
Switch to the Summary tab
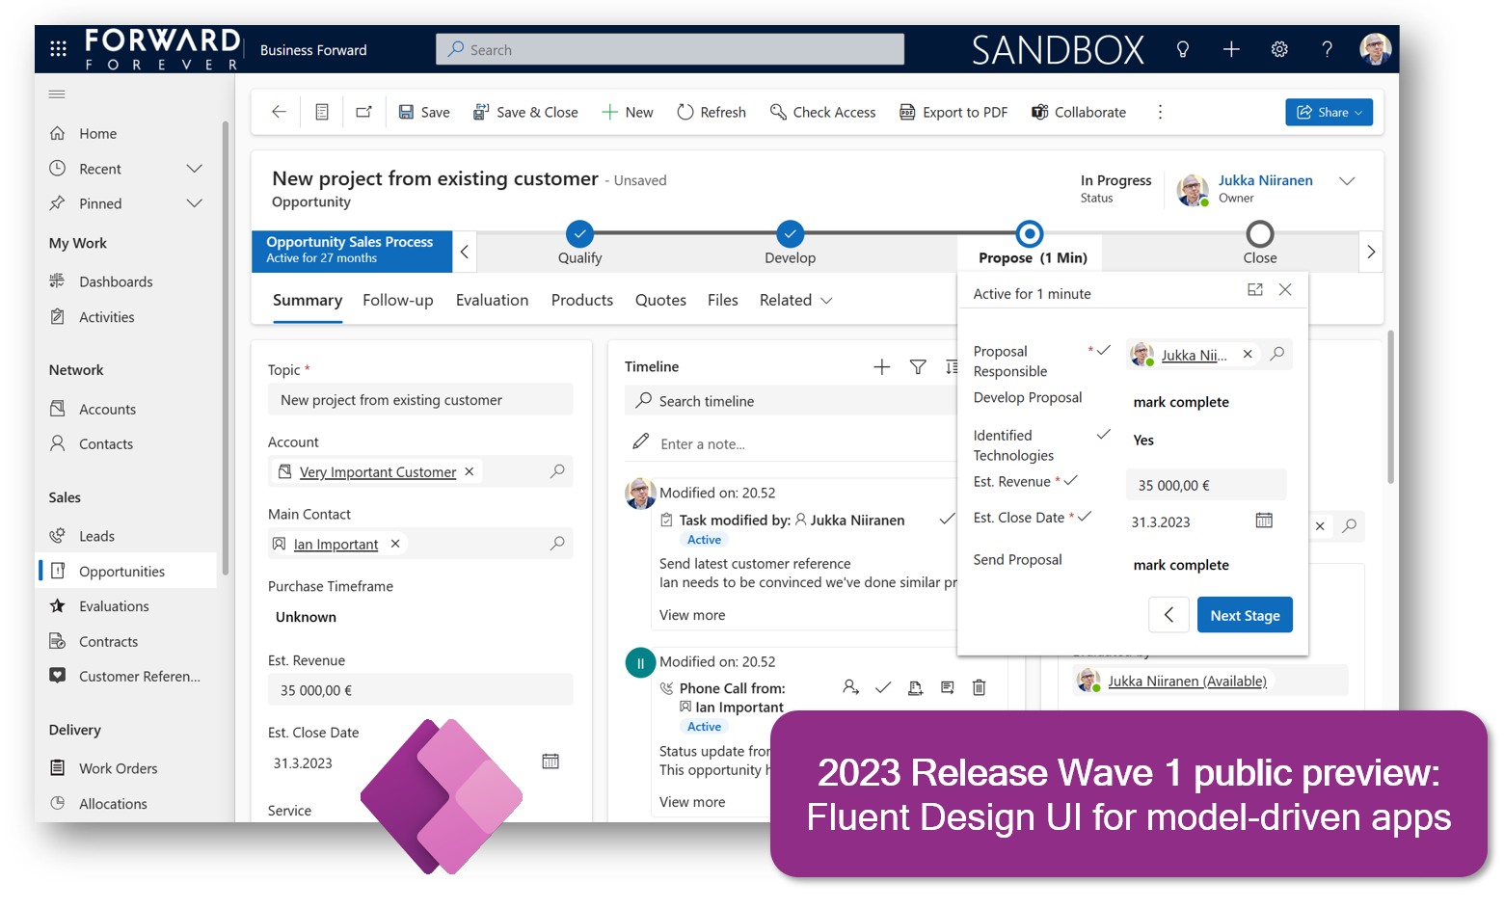[x=308, y=300]
